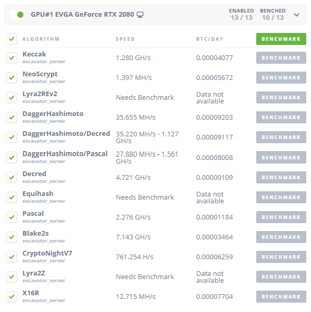This screenshot has height=312, width=311.
Task: Click the green BENCHMARK all button
Action: pos(281,39)
